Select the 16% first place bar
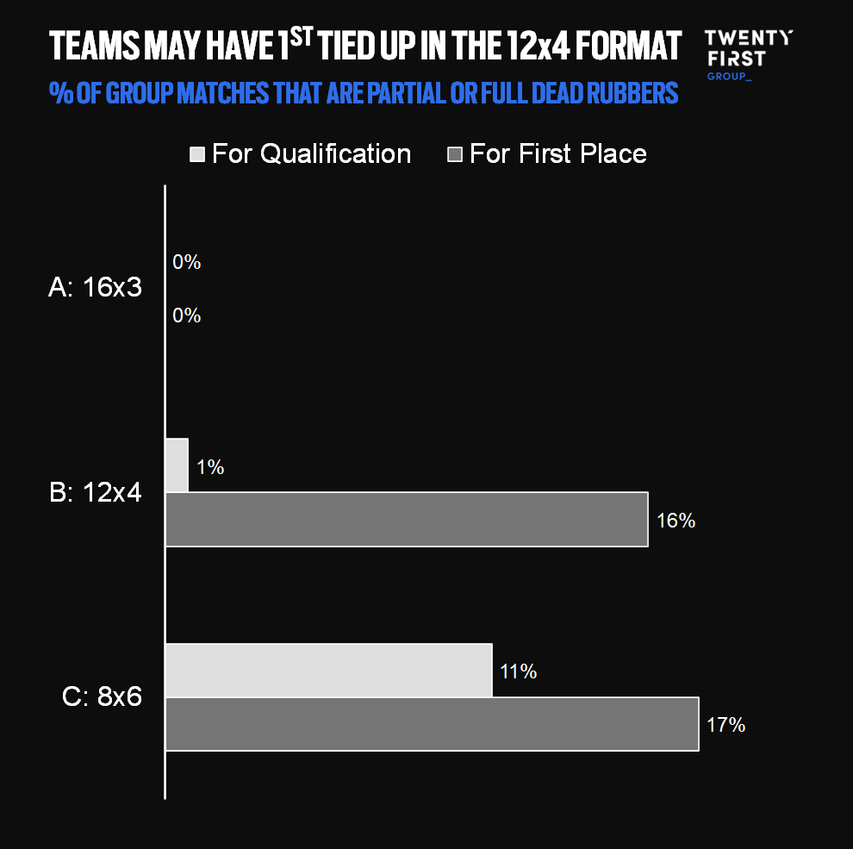853x849 pixels. click(406, 519)
